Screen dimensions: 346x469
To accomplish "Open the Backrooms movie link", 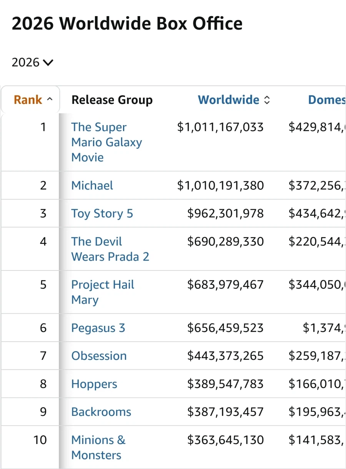I will pos(101,412).
